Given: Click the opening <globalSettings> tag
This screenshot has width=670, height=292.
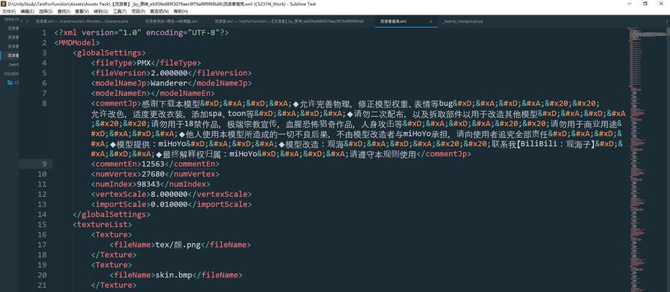Looking at the screenshot, I should [x=110, y=53].
